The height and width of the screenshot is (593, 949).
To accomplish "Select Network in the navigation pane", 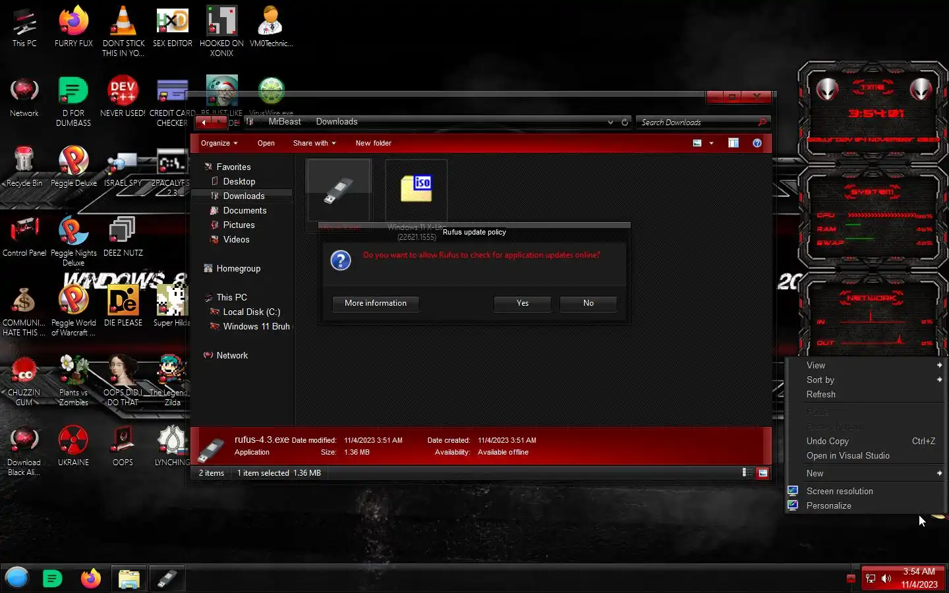I will pos(233,356).
